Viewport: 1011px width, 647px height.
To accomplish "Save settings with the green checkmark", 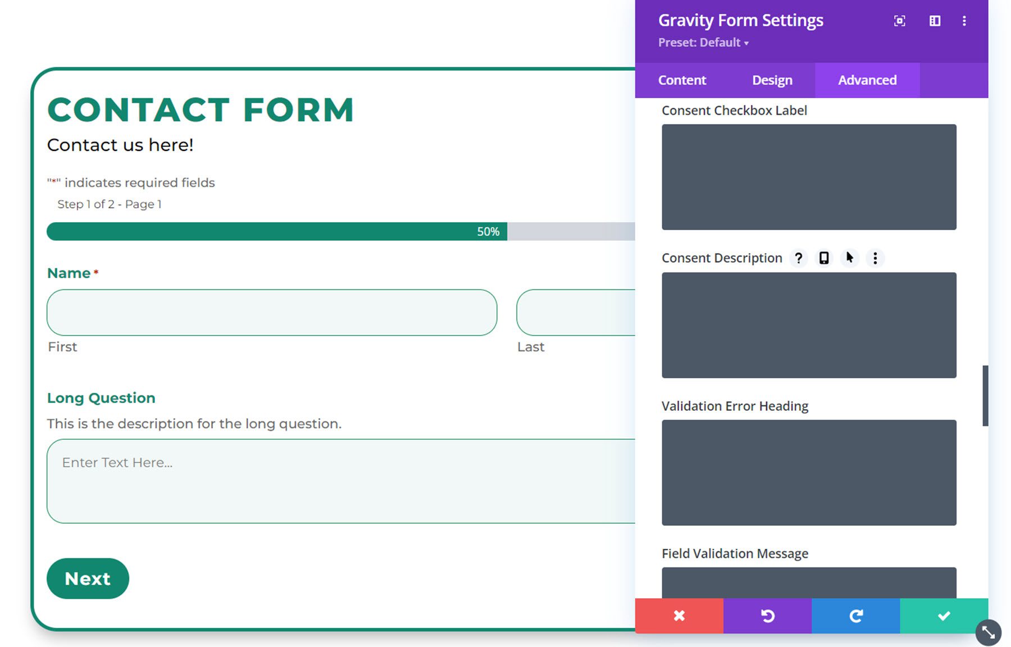I will pos(943,616).
